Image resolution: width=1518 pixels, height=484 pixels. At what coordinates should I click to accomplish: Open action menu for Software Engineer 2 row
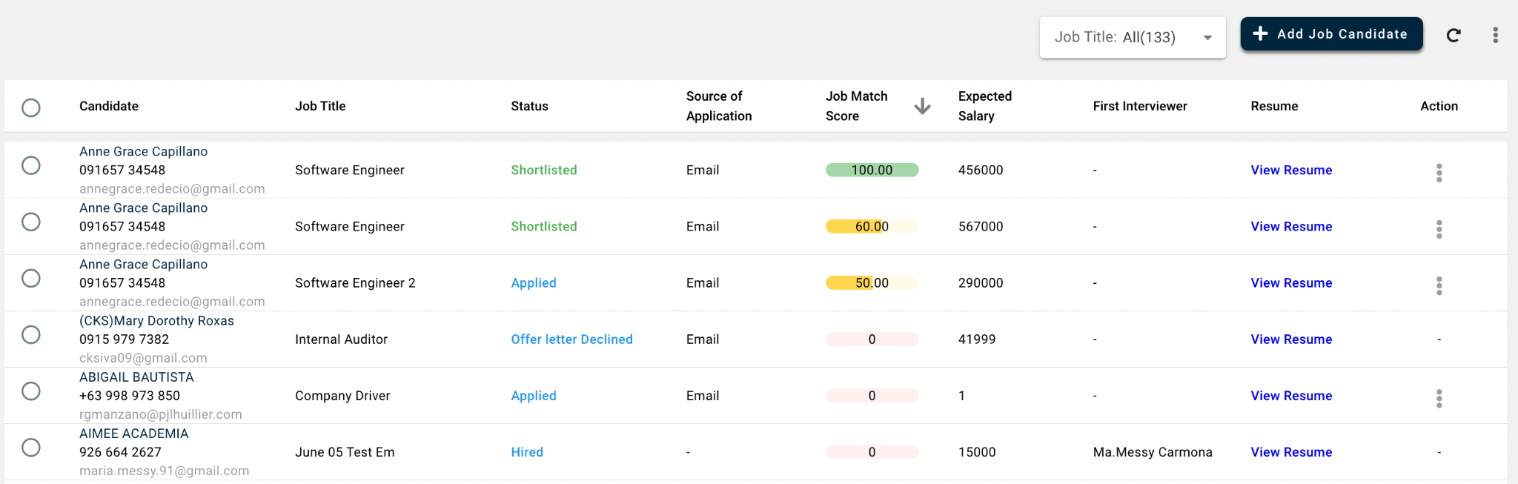tap(1439, 285)
